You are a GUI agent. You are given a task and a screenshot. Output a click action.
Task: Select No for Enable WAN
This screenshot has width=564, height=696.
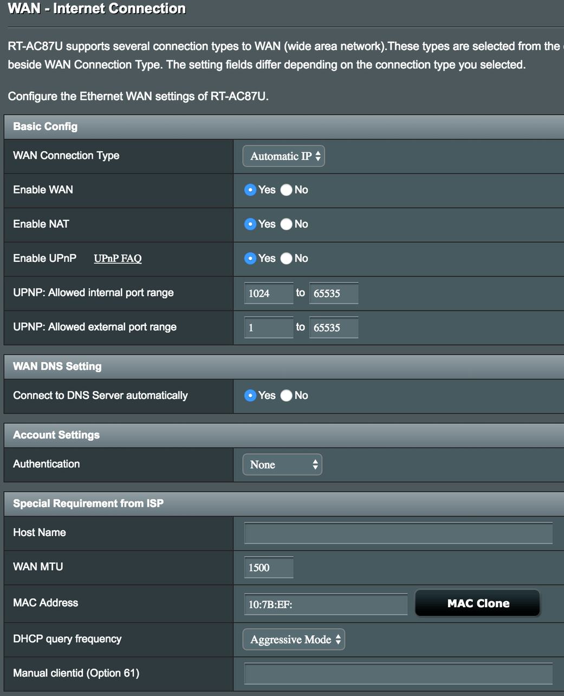pyautogui.click(x=287, y=190)
